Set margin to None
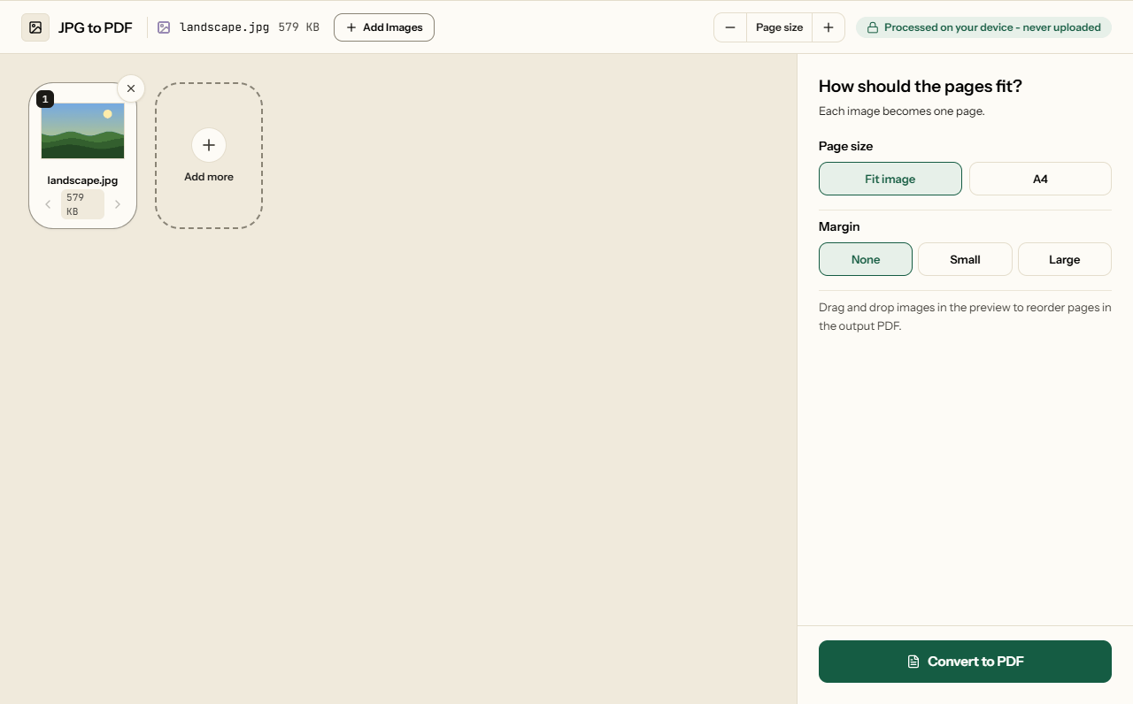Image resolution: width=1133 pixels, height=704 pixels. tap(866, 259)
